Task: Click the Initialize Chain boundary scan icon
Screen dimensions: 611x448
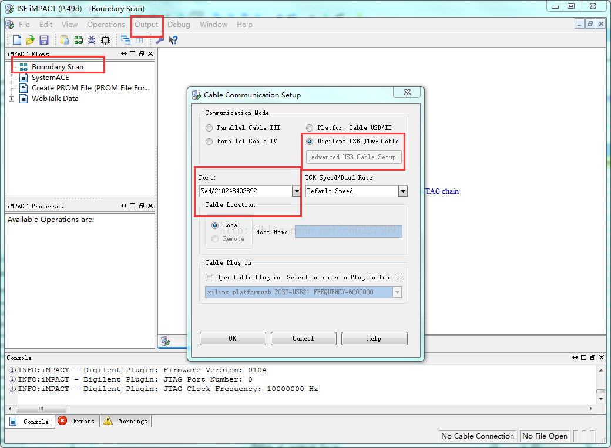Action: click(x=78, y=40)
